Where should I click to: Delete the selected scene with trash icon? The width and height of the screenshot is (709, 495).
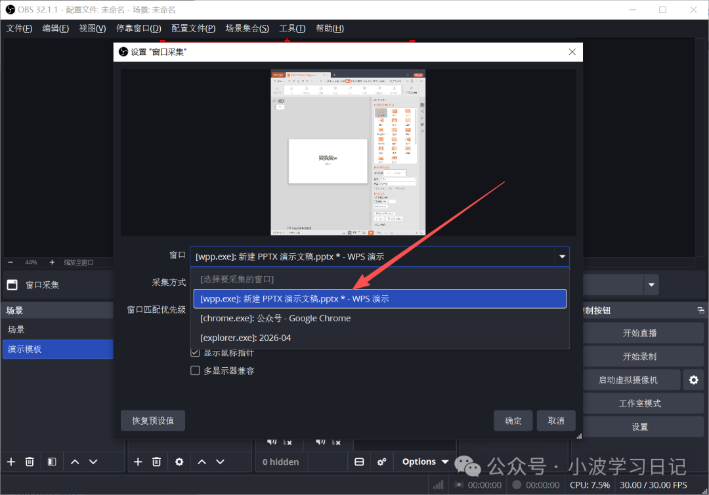(30, 462)
